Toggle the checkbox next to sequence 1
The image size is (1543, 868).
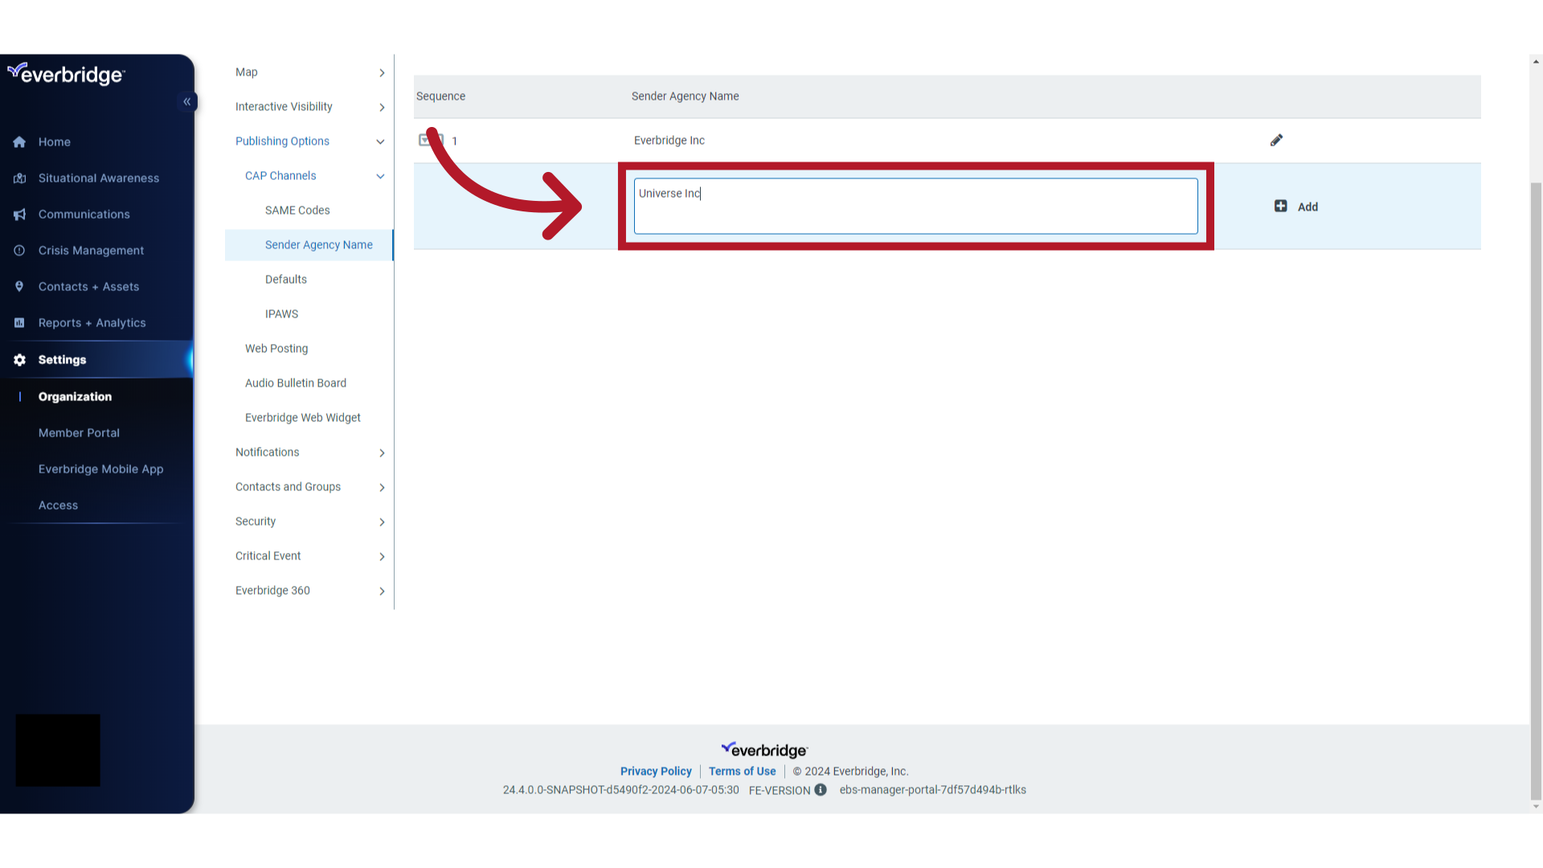(x=429, y=140)
